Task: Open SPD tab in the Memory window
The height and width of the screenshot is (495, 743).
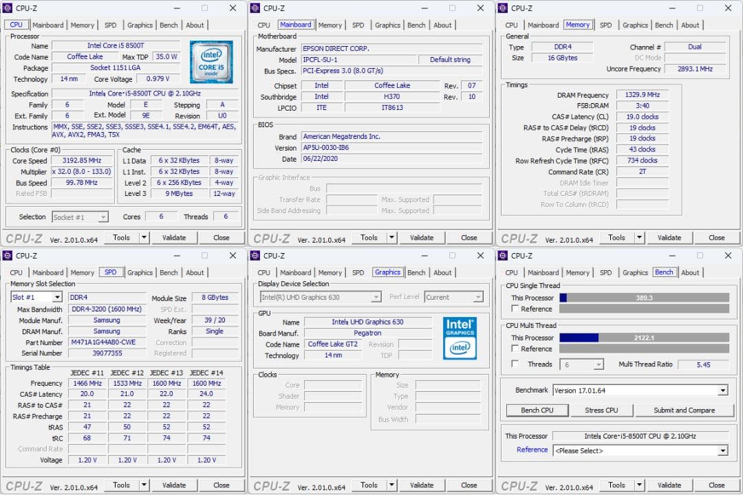Action: [605, 25]
